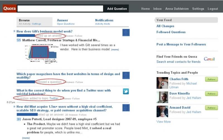The height and width of the screenshot is (140, 223).
Task: Switch to the Notifications tab
Action: coord(104,20)
